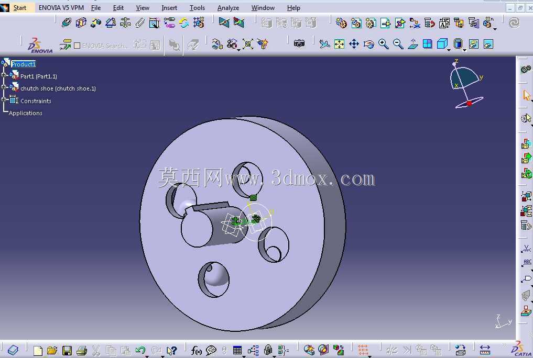Select the Offset Constraint tool
The height and width of the screenshot is (358, 533).
click(96, 23)
